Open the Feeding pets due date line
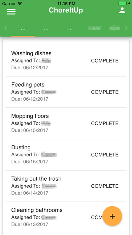Viewport: 132px width, 235px height. (30, 99)
